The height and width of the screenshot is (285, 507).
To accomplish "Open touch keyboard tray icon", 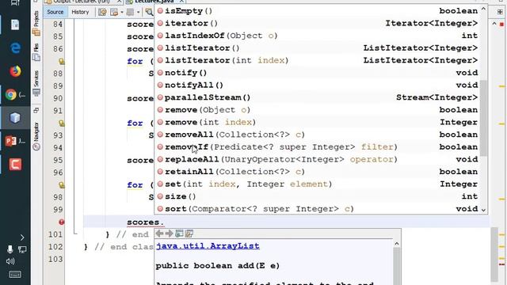I will click(15, 275).
